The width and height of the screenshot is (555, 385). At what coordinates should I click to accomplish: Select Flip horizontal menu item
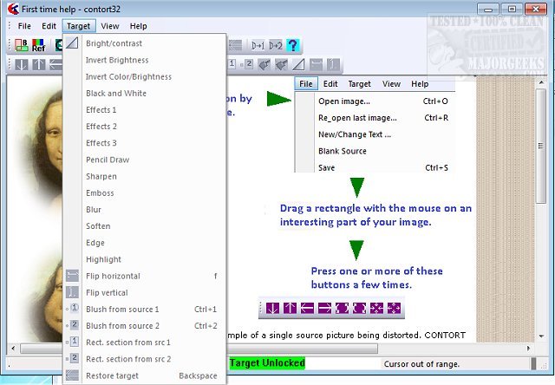(x=145, y=276)
